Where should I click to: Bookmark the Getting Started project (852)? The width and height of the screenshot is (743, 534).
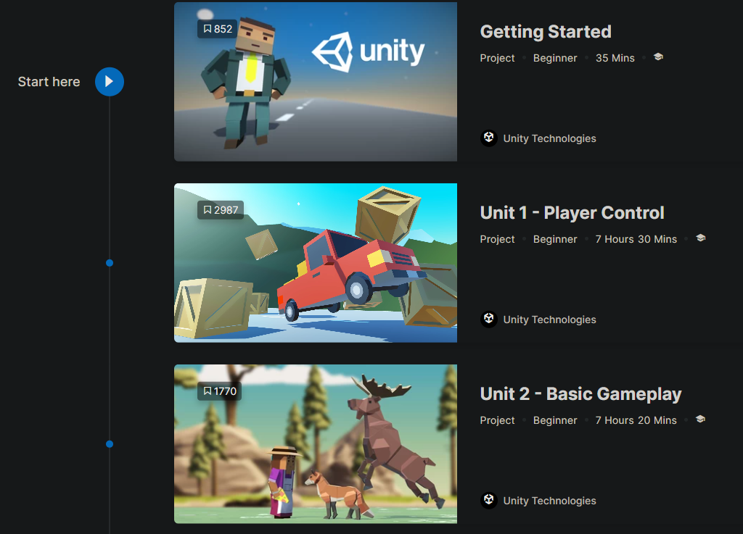(218, 29)
